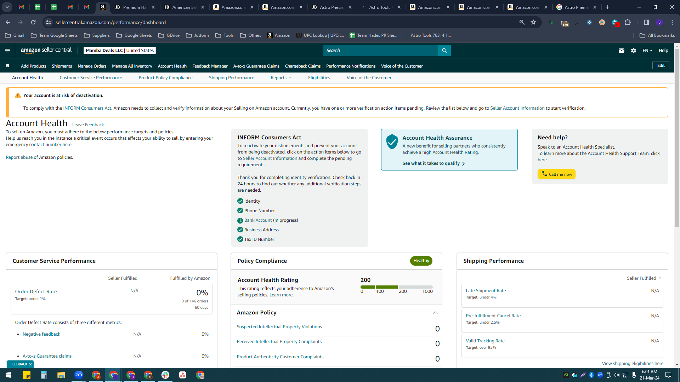The width and height of the screenshot is (680, 382).
Task: Open the mail messages icon
Action: 621,51
